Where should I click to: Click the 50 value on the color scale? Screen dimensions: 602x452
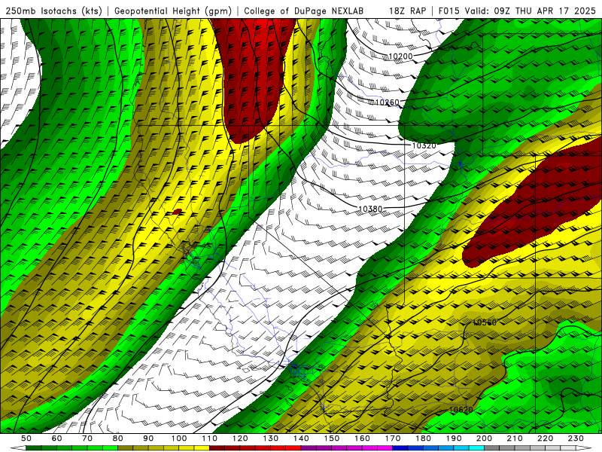pos(26,438)
